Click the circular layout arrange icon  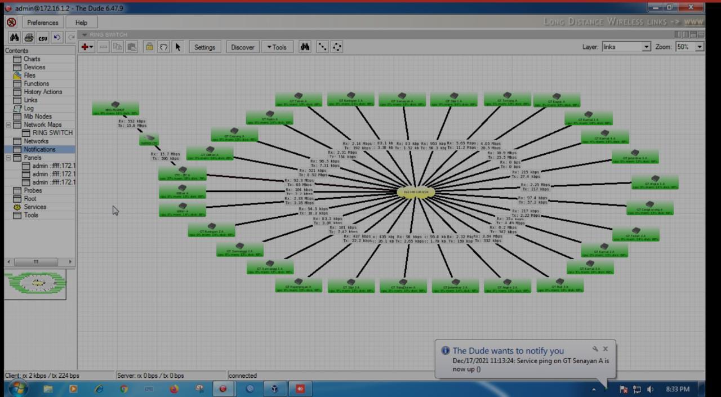(x=336, y=47)
